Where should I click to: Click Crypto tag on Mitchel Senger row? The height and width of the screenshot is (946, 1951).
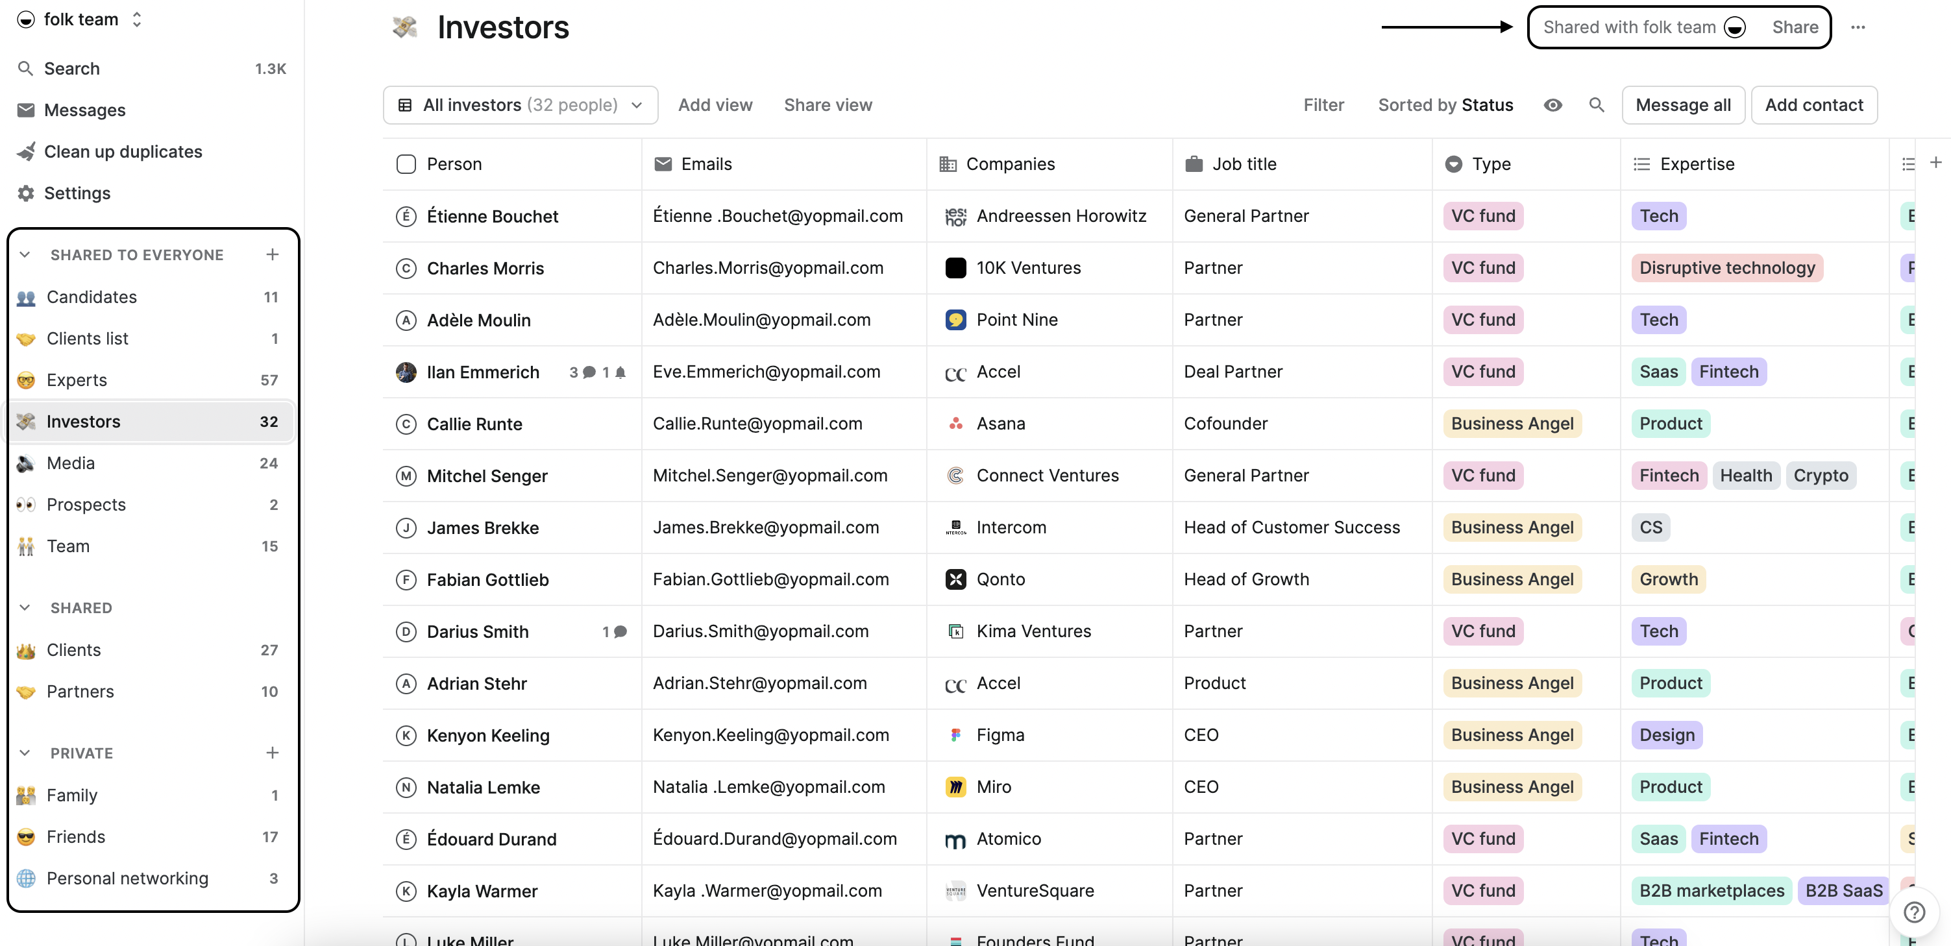coord(1820,475)
